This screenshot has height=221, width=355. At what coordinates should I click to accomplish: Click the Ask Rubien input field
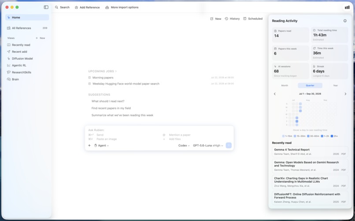tap(159, 130)
